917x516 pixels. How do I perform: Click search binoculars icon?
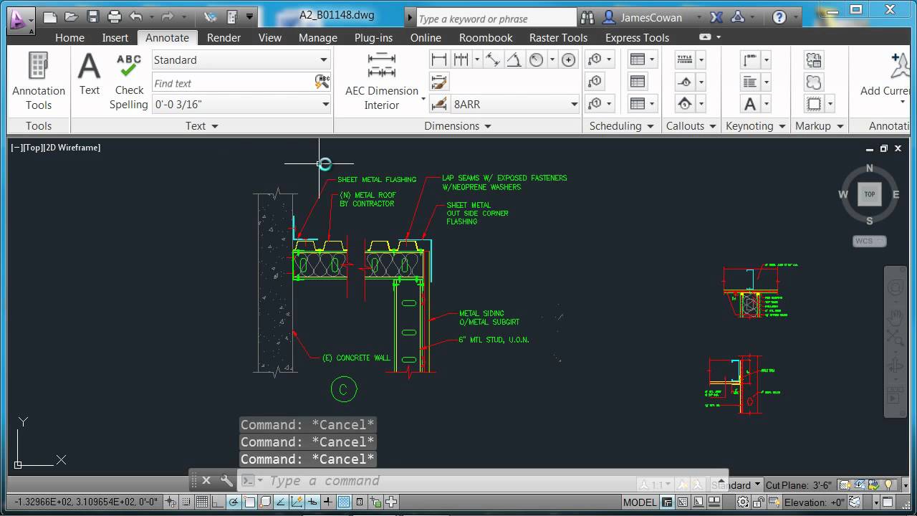tap(587, 18)
